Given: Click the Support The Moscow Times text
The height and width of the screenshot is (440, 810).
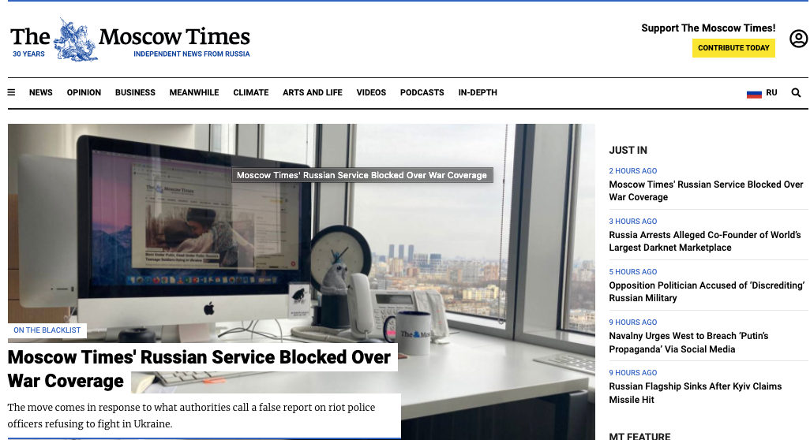Looking at the screenshot, I should point(708,28).
